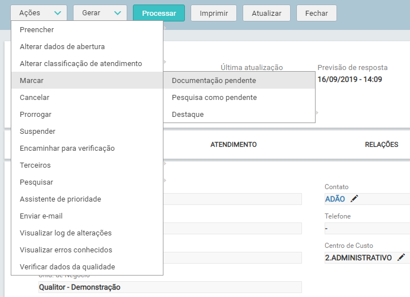Select Documentação pendente in submenu
Viewport: 410px width, 297px height.
[239, 80]
